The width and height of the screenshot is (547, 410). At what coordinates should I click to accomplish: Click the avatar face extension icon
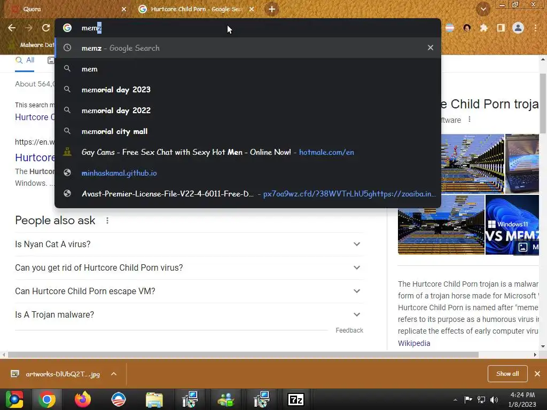[467, 28]
